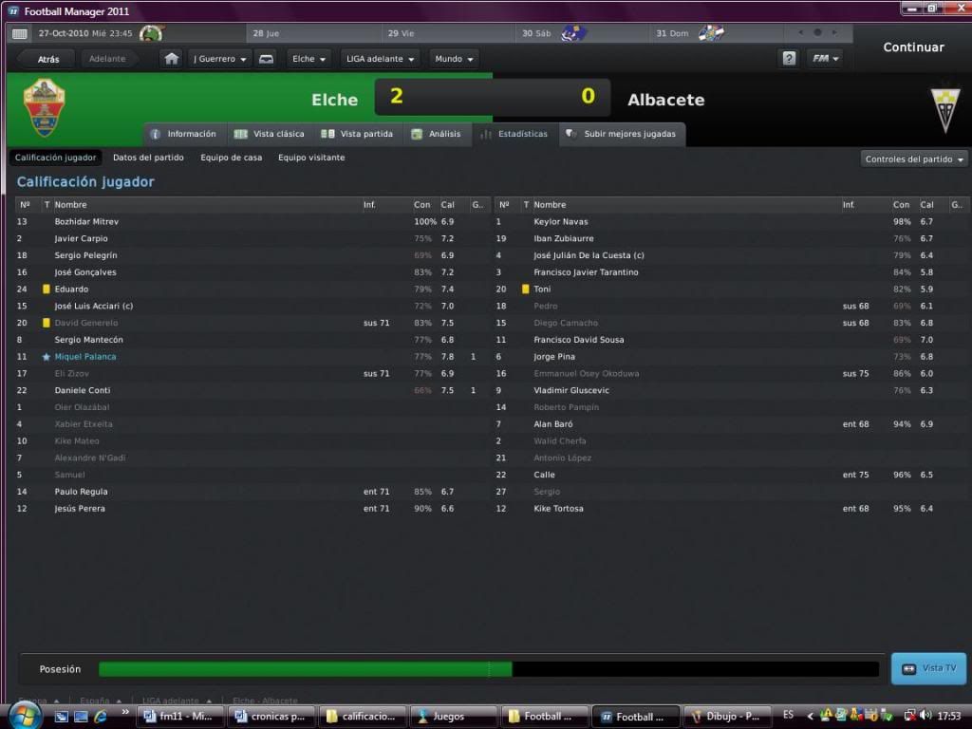
Task: Open the fm11 Word document taskbar item
Action: pyautogui.click(x=181, y=717)
